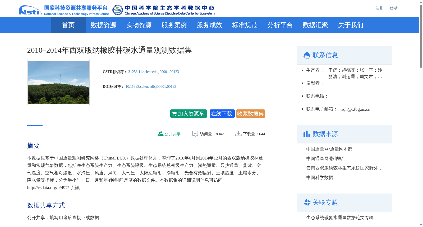
Task: Click the rubber forest dataset thumbnail
Action: point(58,82)
